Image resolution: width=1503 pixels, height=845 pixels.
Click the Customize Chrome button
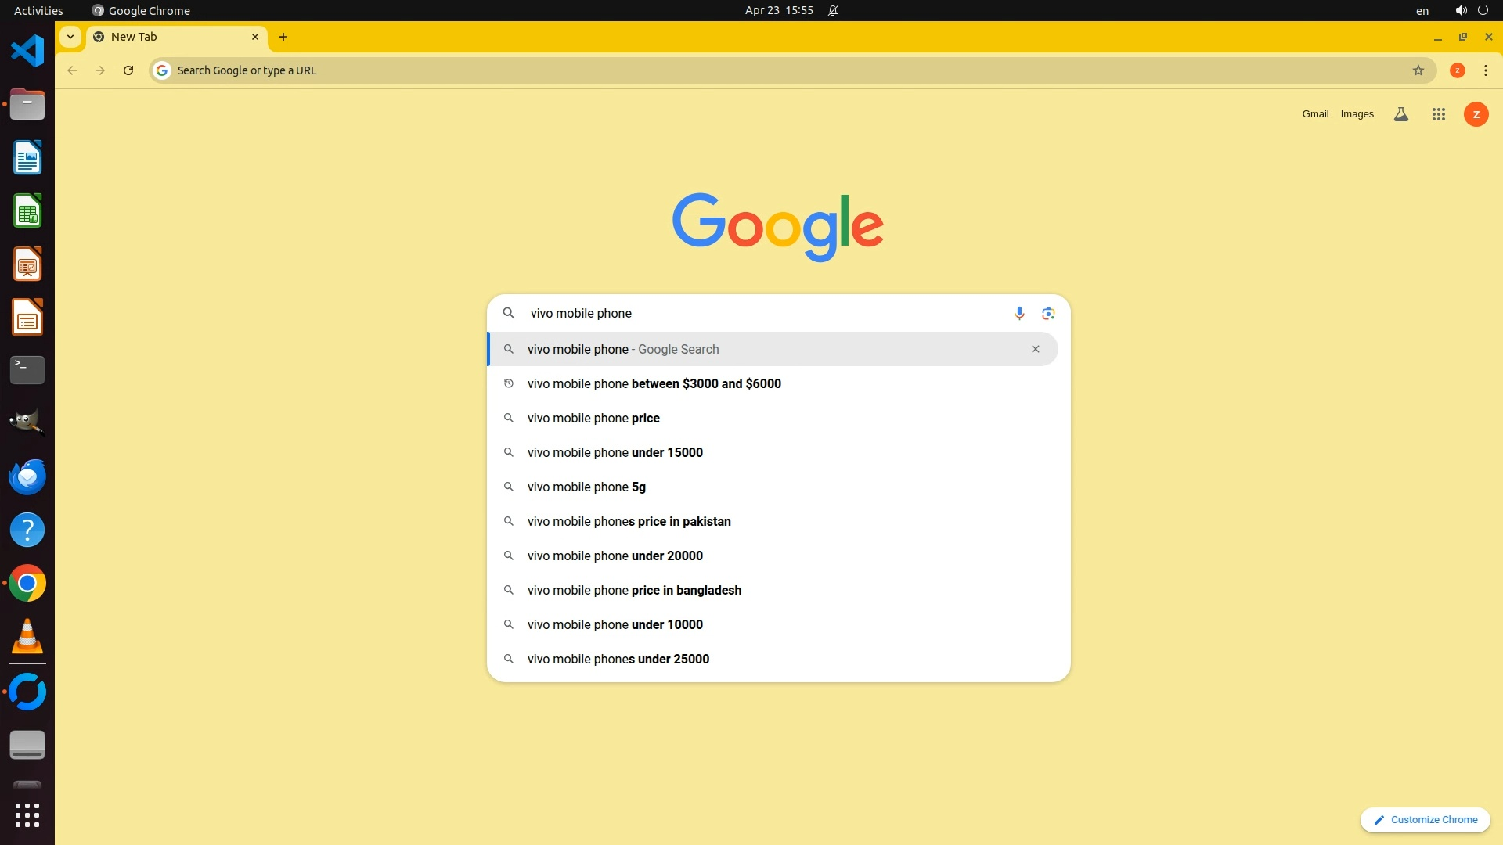[x=1425, y=819]
